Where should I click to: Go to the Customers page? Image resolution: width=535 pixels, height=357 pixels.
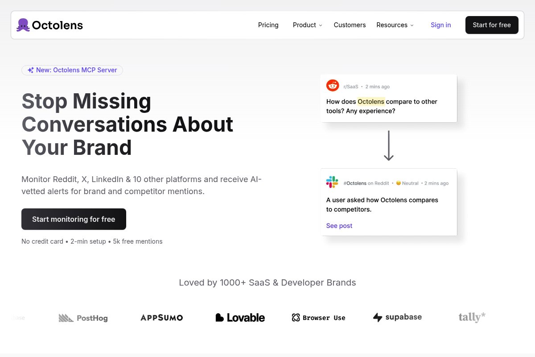click(x=350, y=25)
